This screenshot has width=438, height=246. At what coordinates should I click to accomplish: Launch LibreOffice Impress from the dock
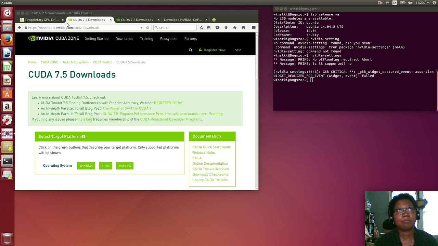(x=7, y=80)
